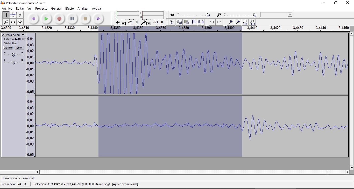354x189 pixels.
Task: Silence the selected audio using toolbar icon
Action: (x=201, y=22)
